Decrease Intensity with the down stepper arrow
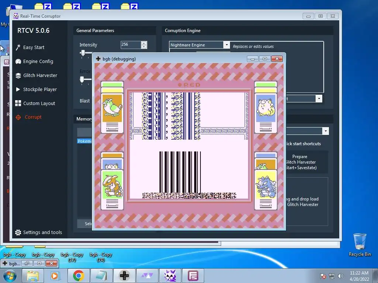Image resolution: width=378 pixels, height=283 pixels. pos(144,46)
